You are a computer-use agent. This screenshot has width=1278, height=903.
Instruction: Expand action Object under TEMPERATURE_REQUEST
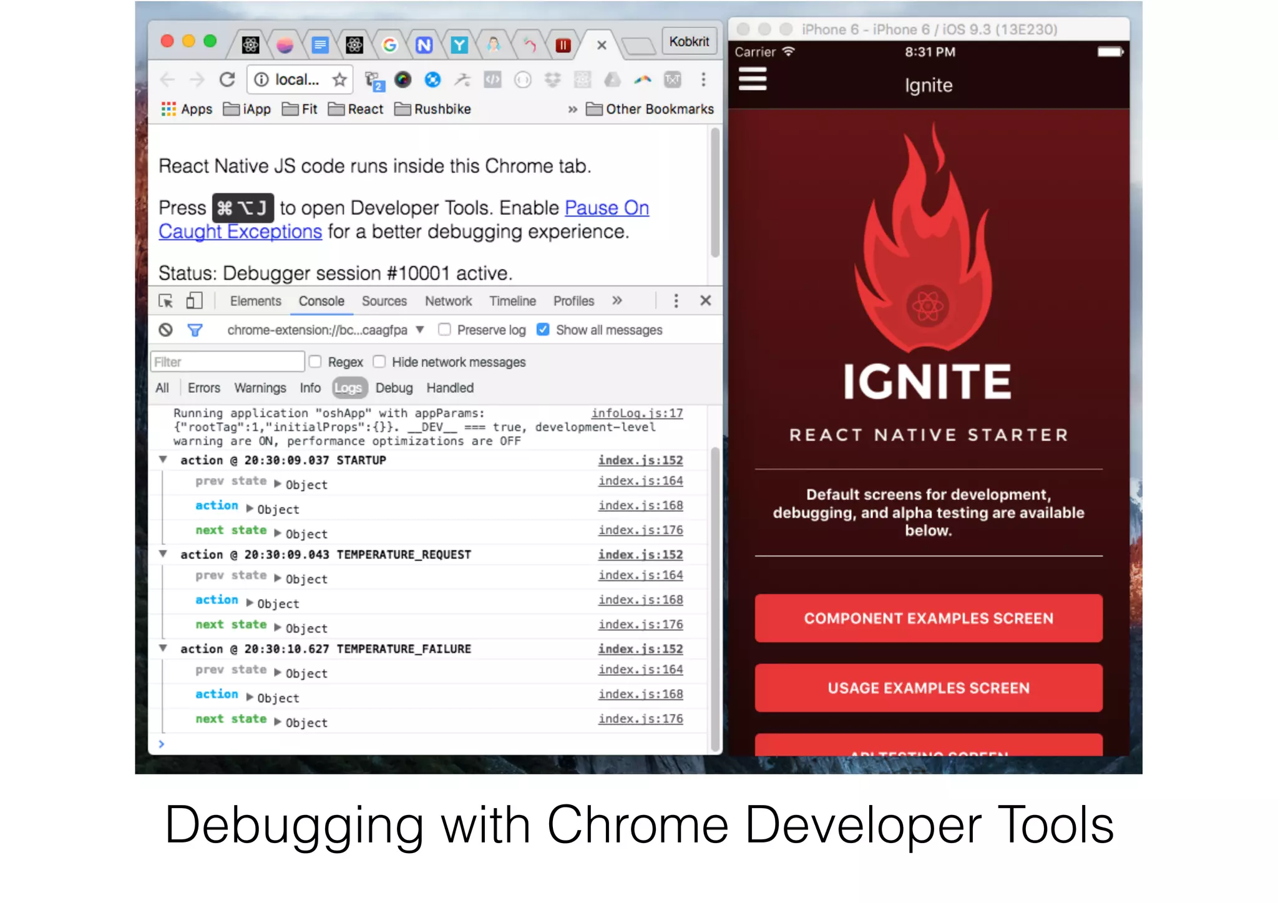click(x=250, y=603)
